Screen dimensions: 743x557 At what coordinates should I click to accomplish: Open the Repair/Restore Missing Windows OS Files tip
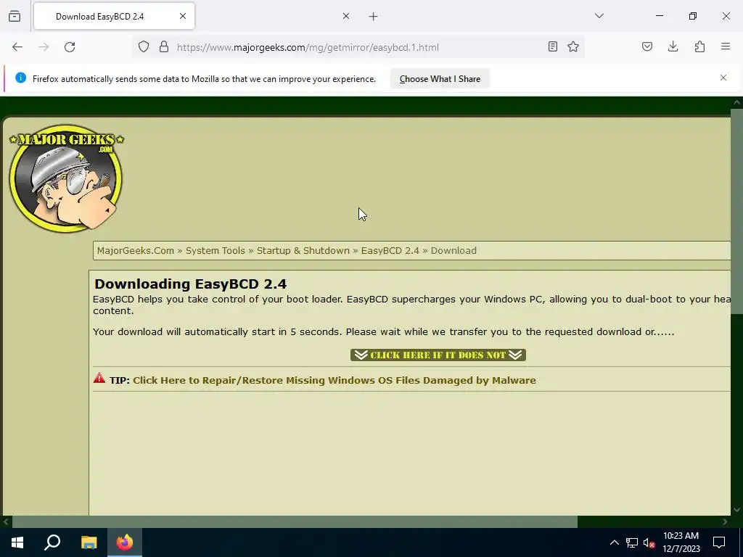(334, 380)
